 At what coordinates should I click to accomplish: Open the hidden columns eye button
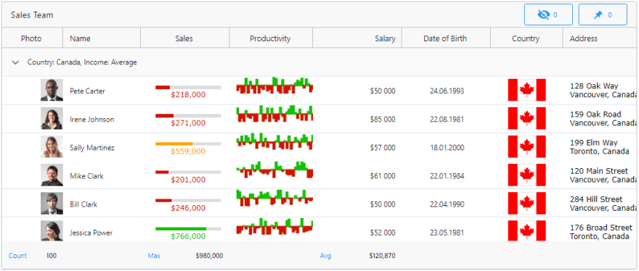(x=548, y=14)
